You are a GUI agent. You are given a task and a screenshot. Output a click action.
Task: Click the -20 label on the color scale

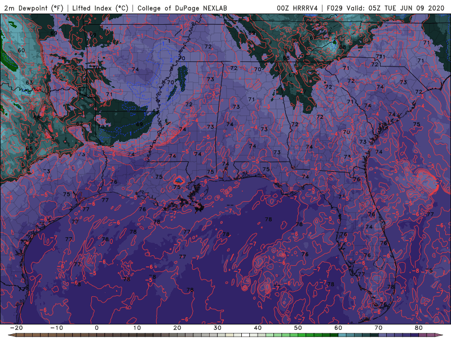tap(16, 328)
